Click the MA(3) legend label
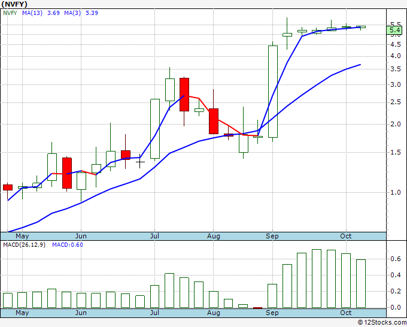The width and height of the screenshot is (407, 327). click(72, 13)
